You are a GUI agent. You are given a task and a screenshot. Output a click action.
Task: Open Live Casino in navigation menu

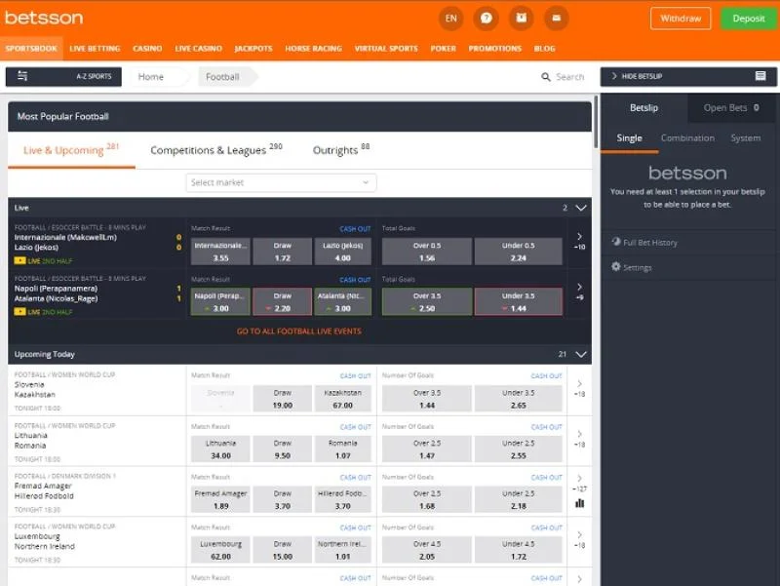(x=198, y=49)
